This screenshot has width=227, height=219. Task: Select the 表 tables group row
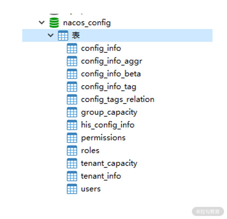coord(117,35)
